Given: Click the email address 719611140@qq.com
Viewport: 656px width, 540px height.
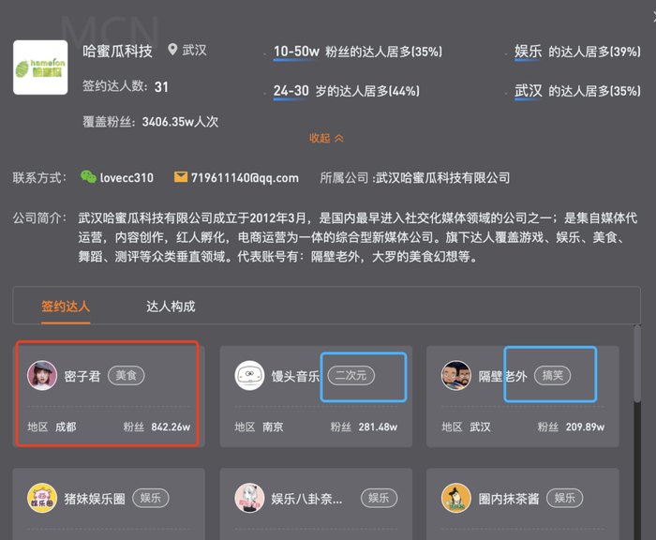Looking at the screenshot, I should click(245, 178).
